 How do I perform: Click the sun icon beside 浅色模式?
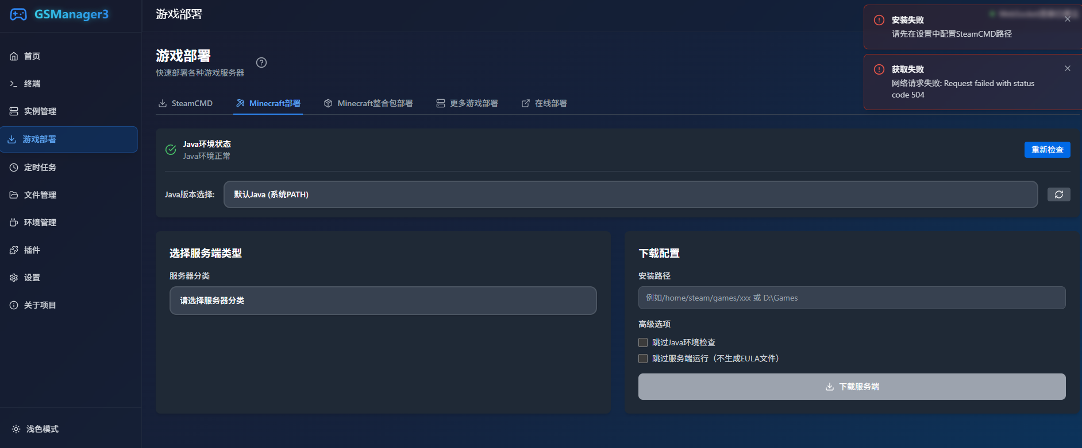[x=16, y=429]
